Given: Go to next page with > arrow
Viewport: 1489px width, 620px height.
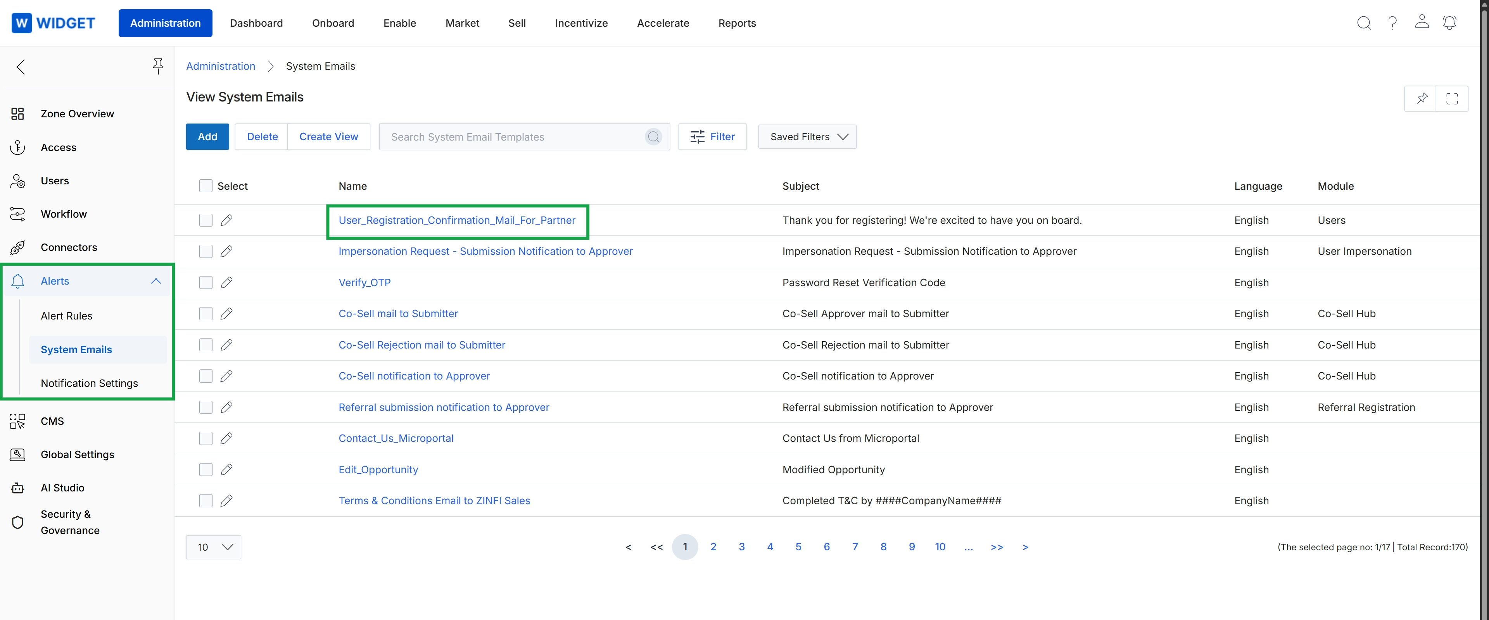Looking at the screenshot, I should [1025, 547].
